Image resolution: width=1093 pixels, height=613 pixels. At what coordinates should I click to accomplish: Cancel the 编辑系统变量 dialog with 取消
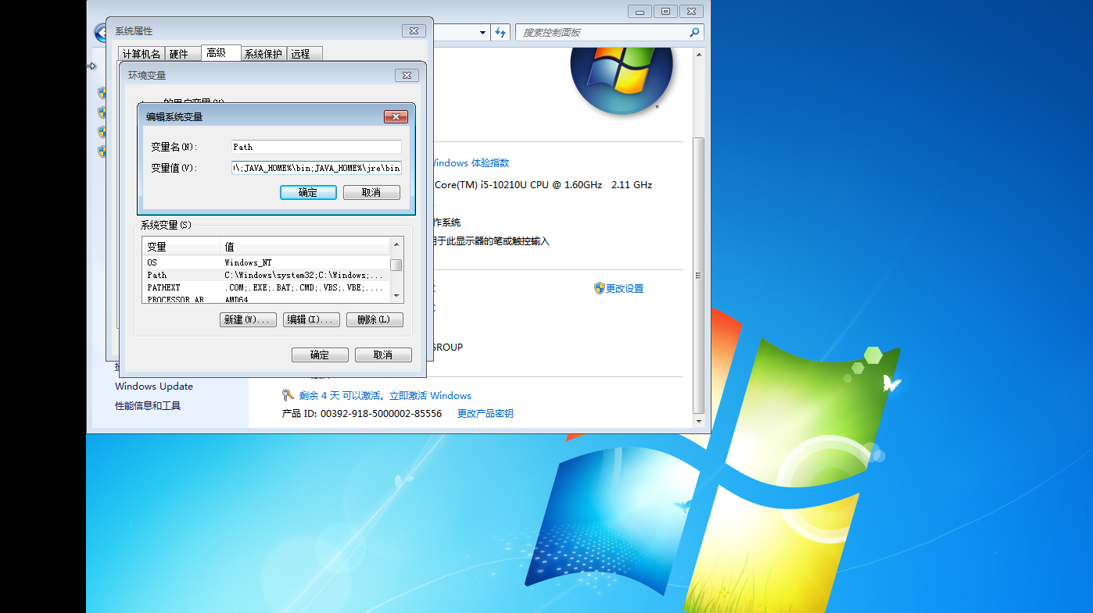[371, 192]
